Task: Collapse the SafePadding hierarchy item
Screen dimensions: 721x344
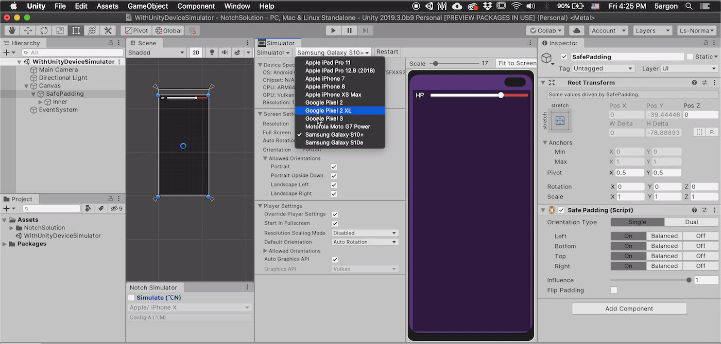Action: click(x=33, y=94)
